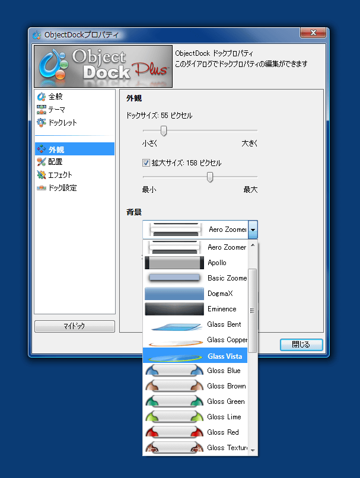Choose Eminence from the background list
Image resolution: width=360 pixels, height=478 pixels.
tap(222, 309)
